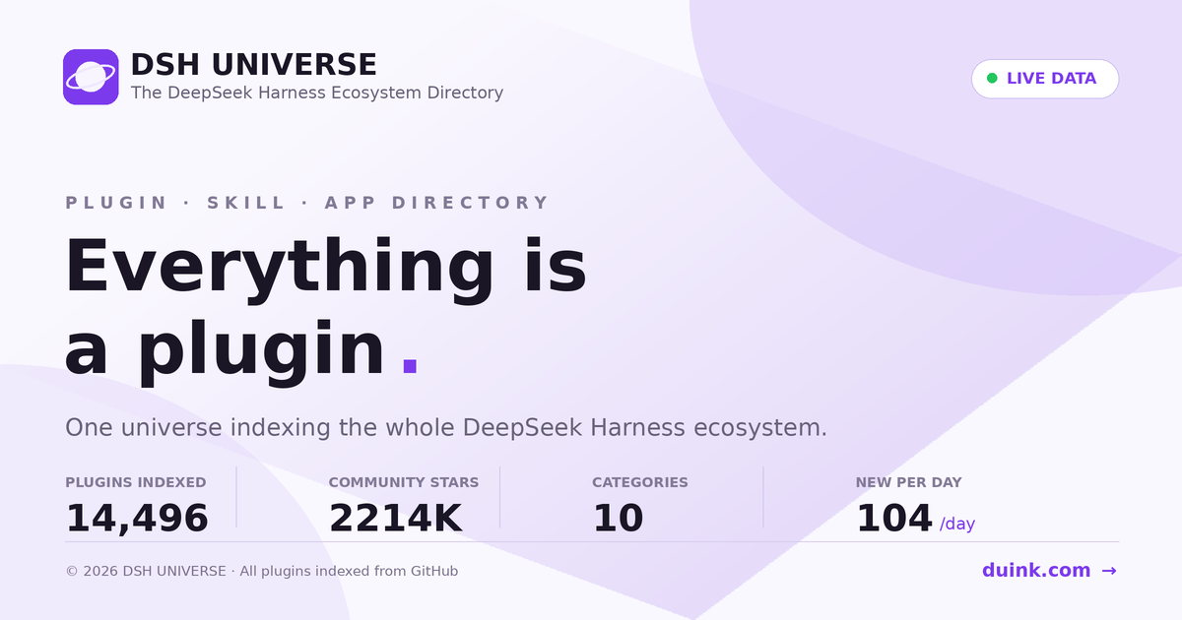Click the COMMUNITY STARS label

[x=404, y=482]
